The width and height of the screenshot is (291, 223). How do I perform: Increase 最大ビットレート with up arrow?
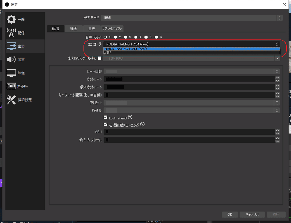278,85
